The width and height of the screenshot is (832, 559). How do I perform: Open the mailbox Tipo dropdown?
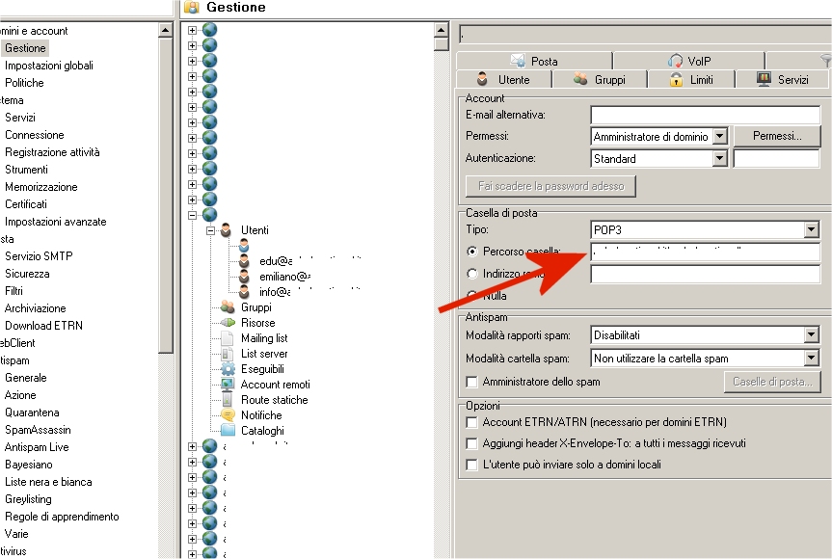pos(811,229)
